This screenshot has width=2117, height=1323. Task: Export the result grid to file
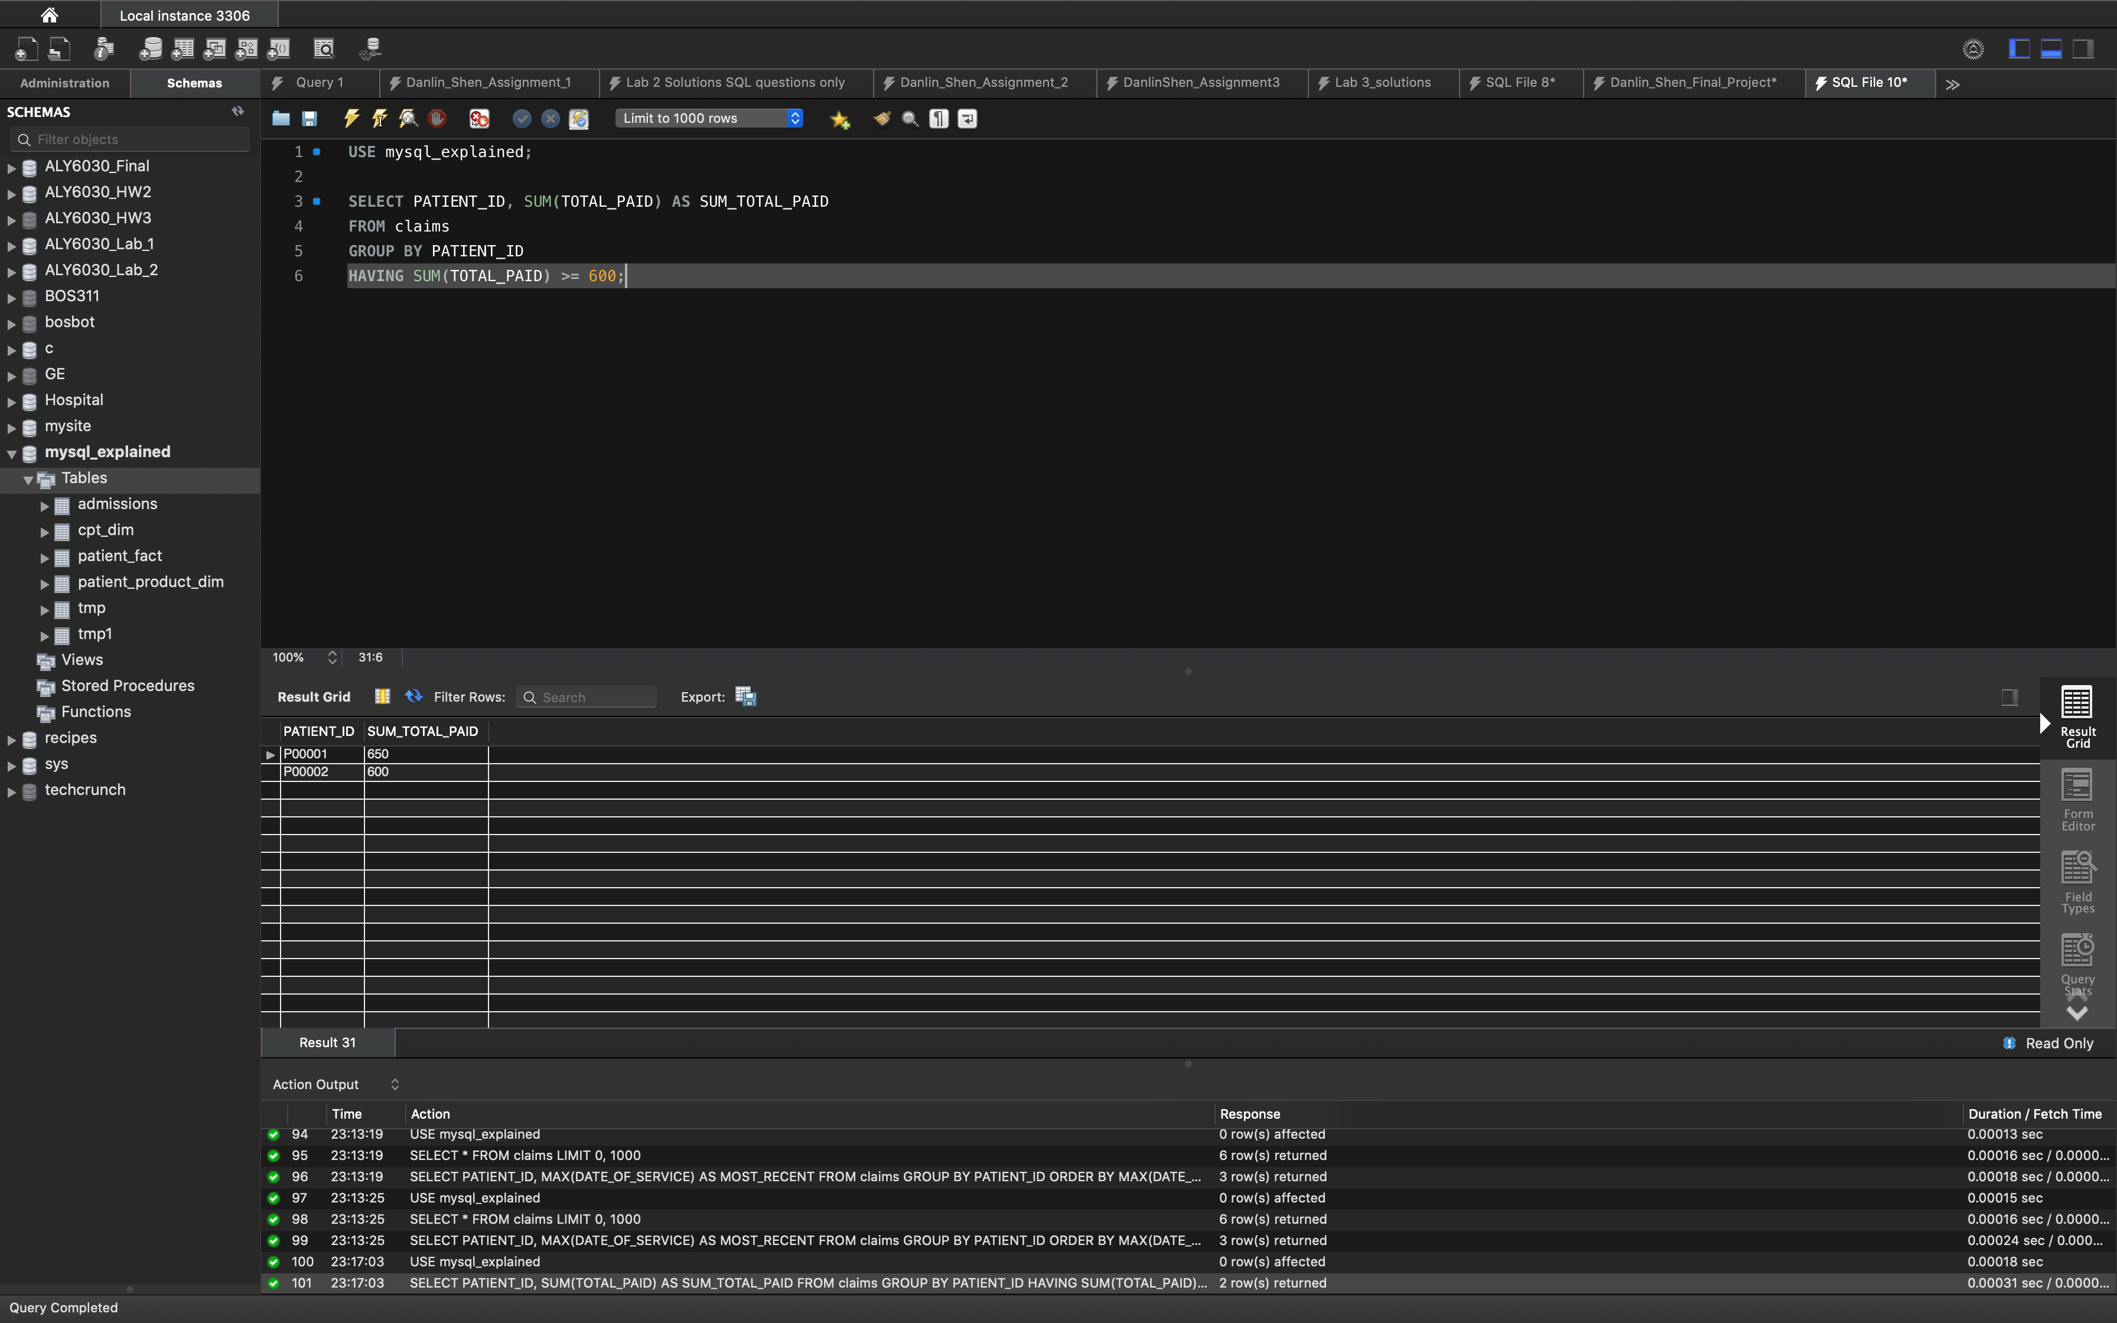[x=745, y=696]
